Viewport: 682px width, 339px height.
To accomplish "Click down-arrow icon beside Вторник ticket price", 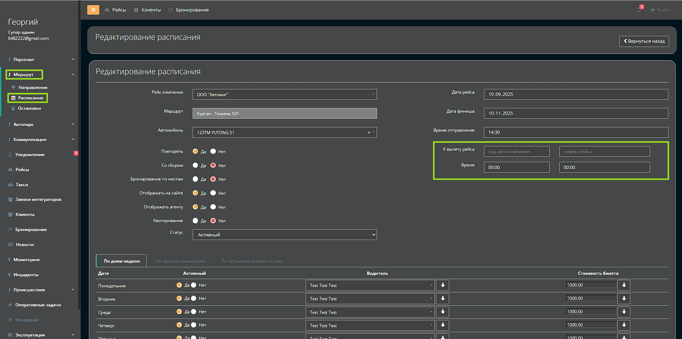I will coord(624,298).
